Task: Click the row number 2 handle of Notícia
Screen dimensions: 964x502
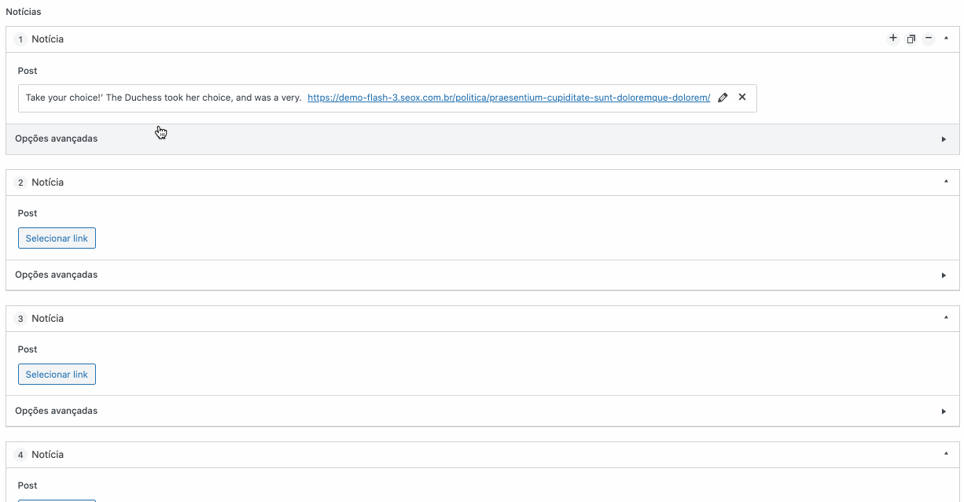Action: pyautogui.click(x=20, y=183)
